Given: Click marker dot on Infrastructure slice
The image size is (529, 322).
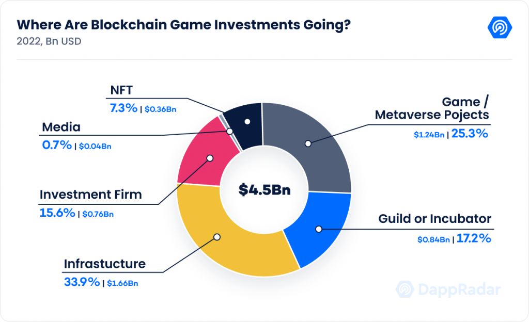Looking at the screenshot, I should pyautogui.click(x=217, y=237).
